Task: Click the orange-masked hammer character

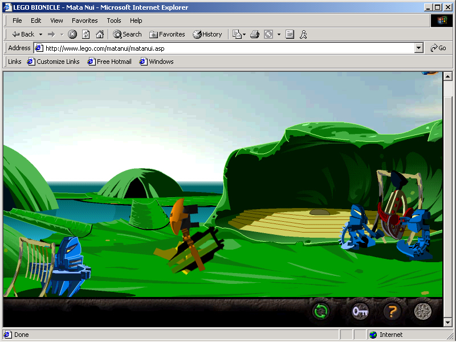Action: 189,237
